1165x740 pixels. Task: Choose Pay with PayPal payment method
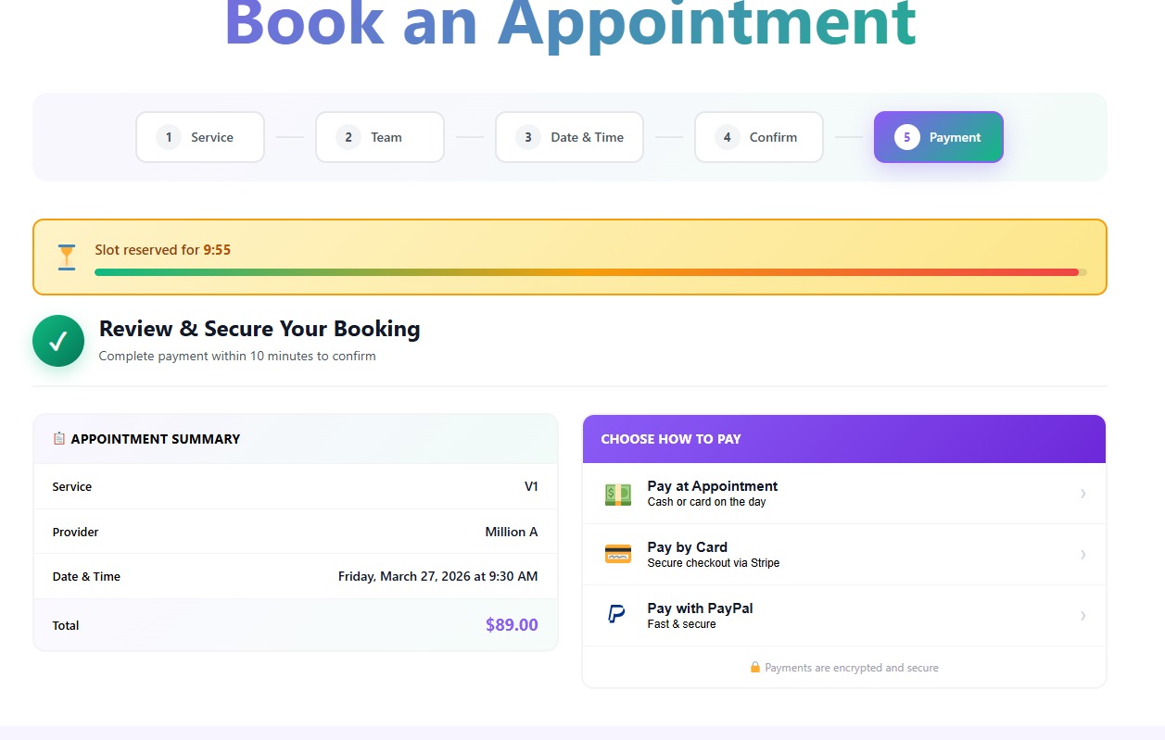pos(843,614)
